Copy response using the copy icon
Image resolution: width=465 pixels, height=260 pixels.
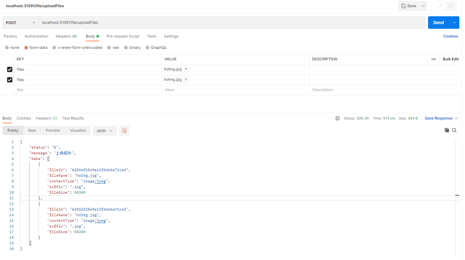tap(447, 130)
